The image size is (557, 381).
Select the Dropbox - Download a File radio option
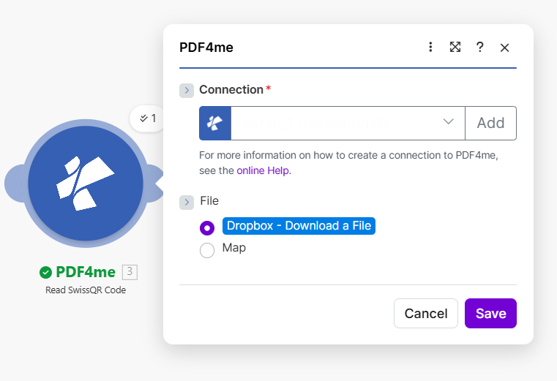pos(207,227)
